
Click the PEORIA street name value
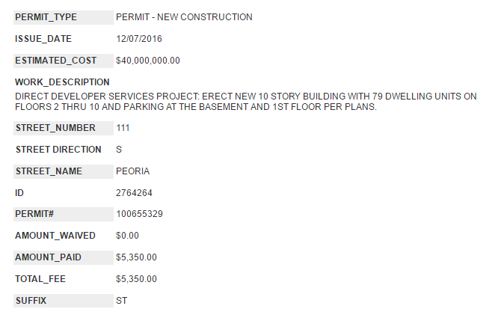pos(133,171)
